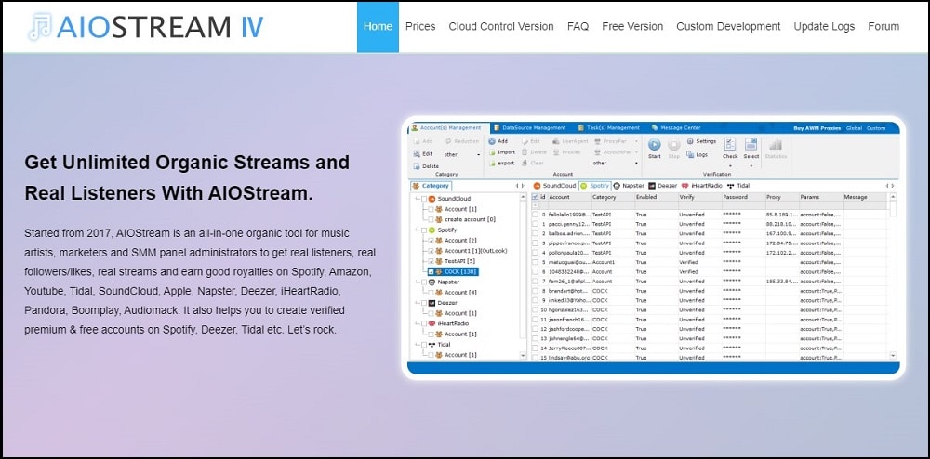Viewport: 930px width, 459px height.
Task: Open the AccountPar dropdown arrow
Action: (636, 152)
